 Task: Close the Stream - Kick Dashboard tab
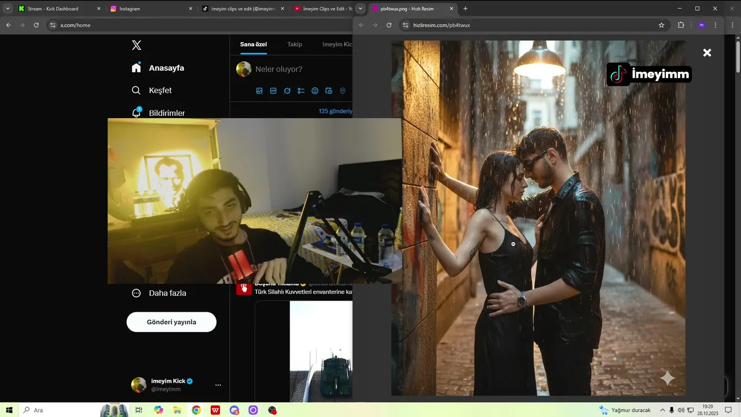[x=98, y=9]
